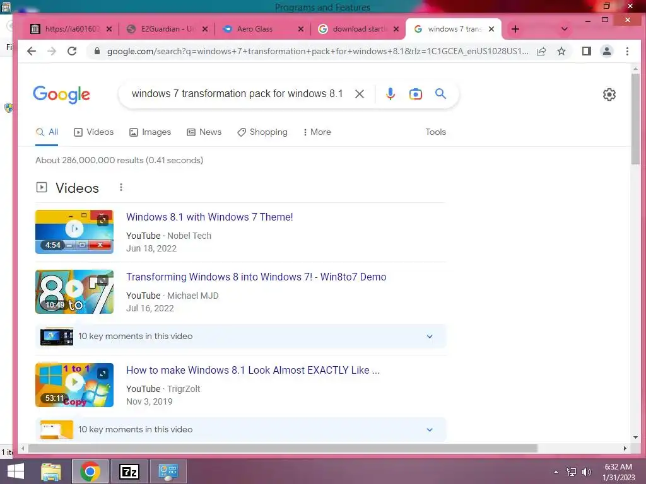Switch to the E2Guardian tab
The width and height of the screenshot is (646, 484).
click(167, 29)
